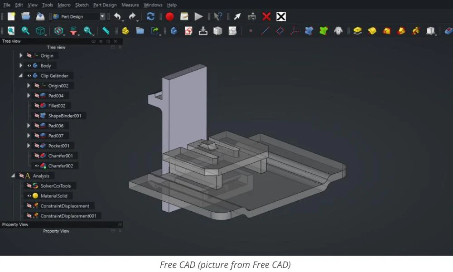Open a document with the Open file icon

(26, 15)
